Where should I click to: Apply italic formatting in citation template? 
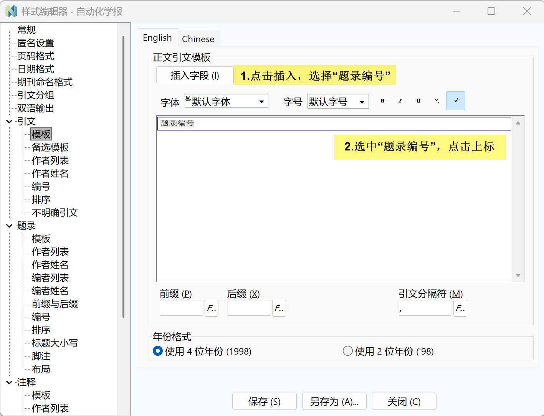400,101
